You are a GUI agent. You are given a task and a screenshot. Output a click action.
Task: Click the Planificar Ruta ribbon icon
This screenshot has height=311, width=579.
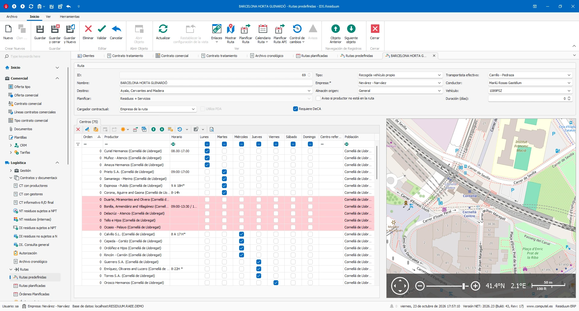(x=245, y=34)
